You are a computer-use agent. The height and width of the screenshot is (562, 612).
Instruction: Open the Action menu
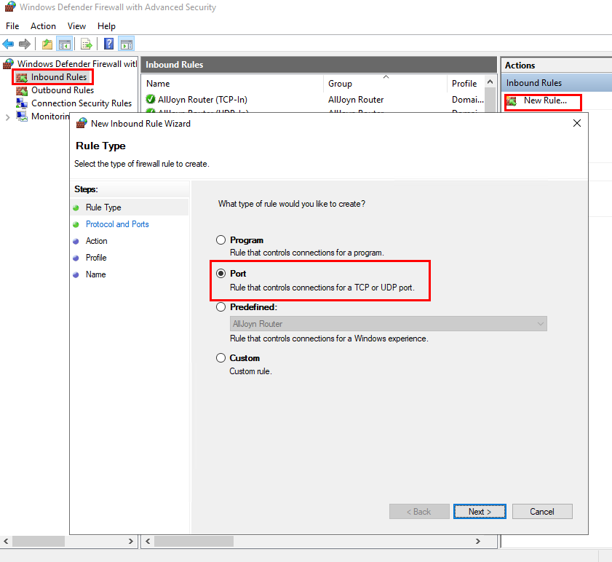tap(44, 26)
